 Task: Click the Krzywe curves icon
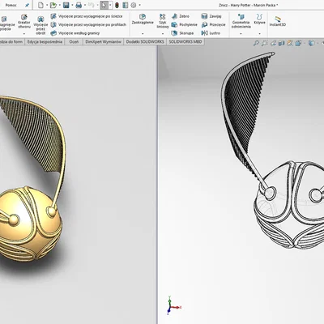click(x=259, y=17)
